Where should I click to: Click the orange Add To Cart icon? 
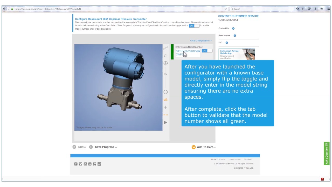[193, 147]
